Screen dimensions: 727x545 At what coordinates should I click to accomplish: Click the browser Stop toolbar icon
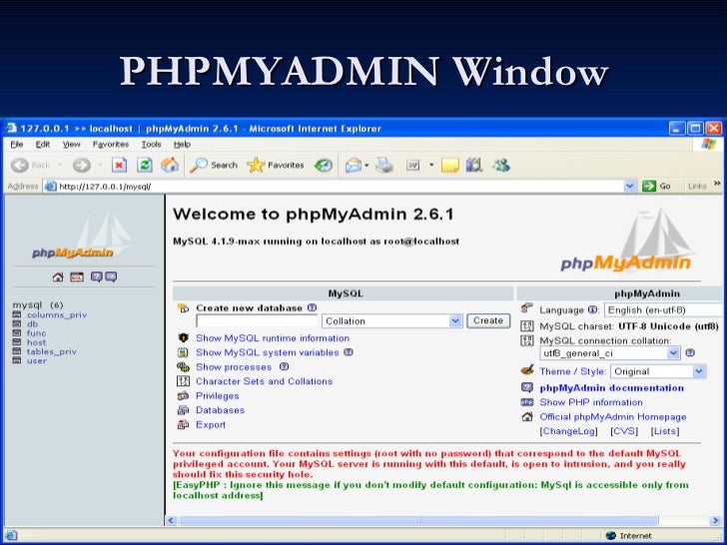119,165
